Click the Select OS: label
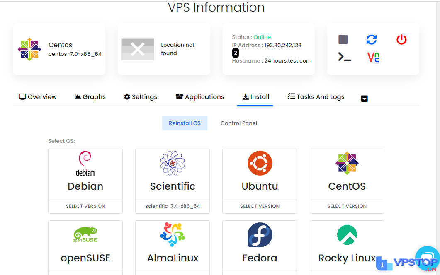This screenshot has height=275, width=440. point(61,141)
